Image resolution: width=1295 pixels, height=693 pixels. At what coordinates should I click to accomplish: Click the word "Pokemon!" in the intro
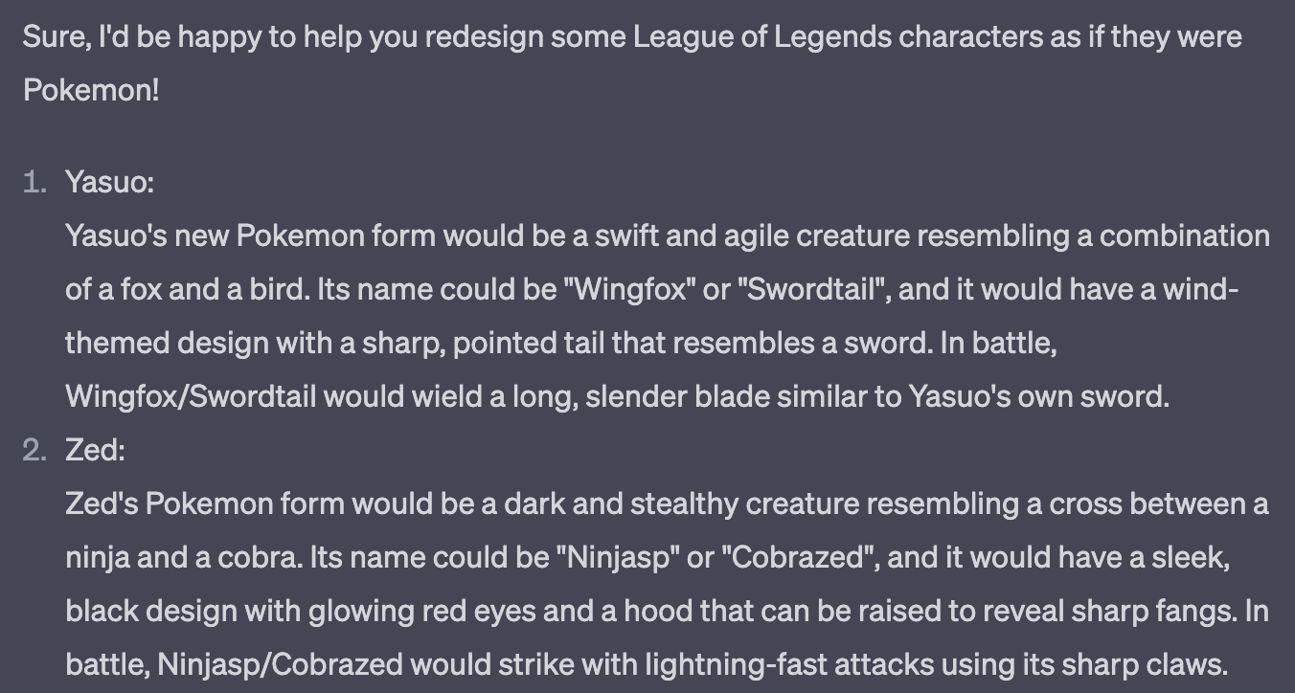coord(91,91)
